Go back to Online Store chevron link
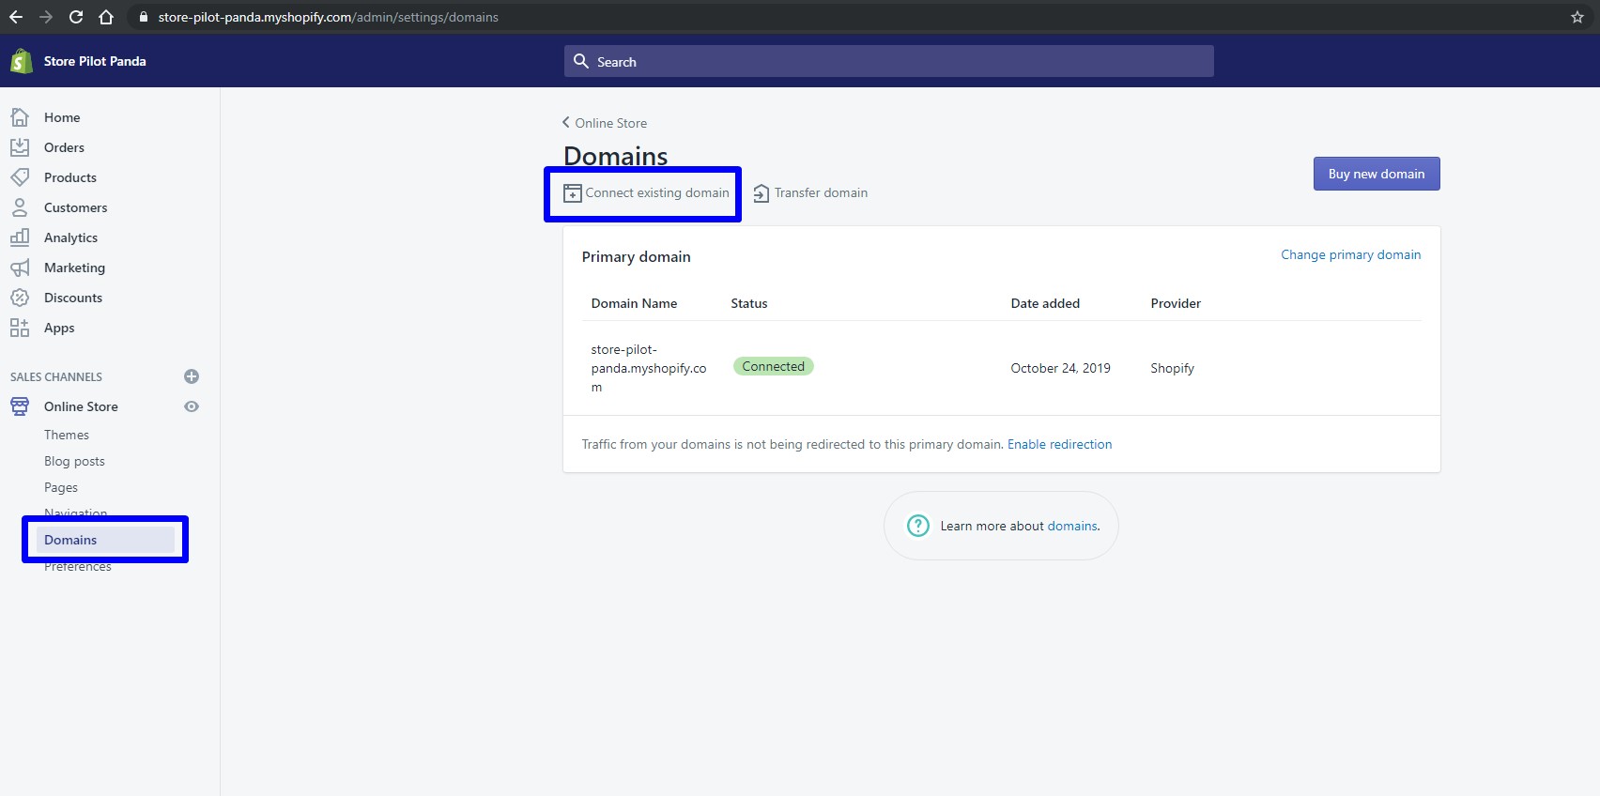 (605, 123)
